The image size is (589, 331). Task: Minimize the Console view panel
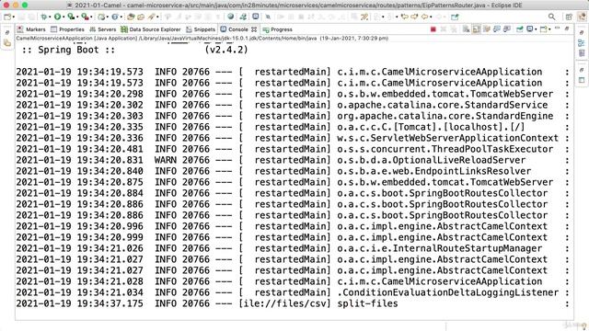click(557, 29)
